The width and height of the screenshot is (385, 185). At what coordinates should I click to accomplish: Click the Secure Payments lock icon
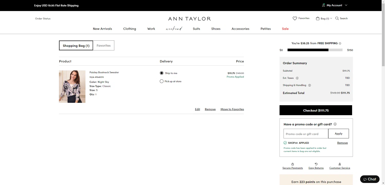pos(293,164)
